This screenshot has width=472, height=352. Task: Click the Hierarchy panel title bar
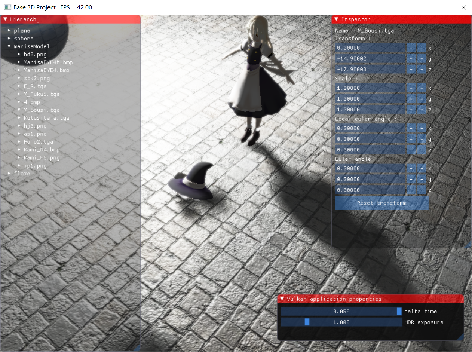click(x=70, y=19)
